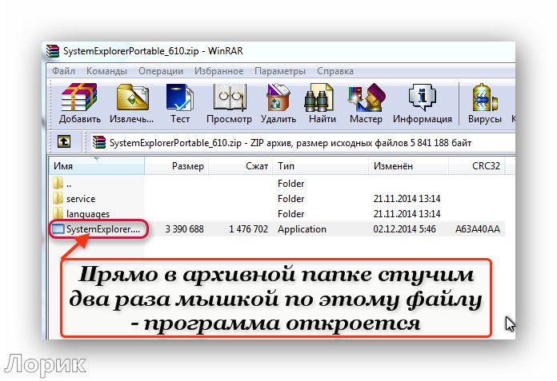The height and width of the screenshot is (381, 557).
Task: Sort by the Размер column header
Action: pyautogui.click(x=177, y=166)
